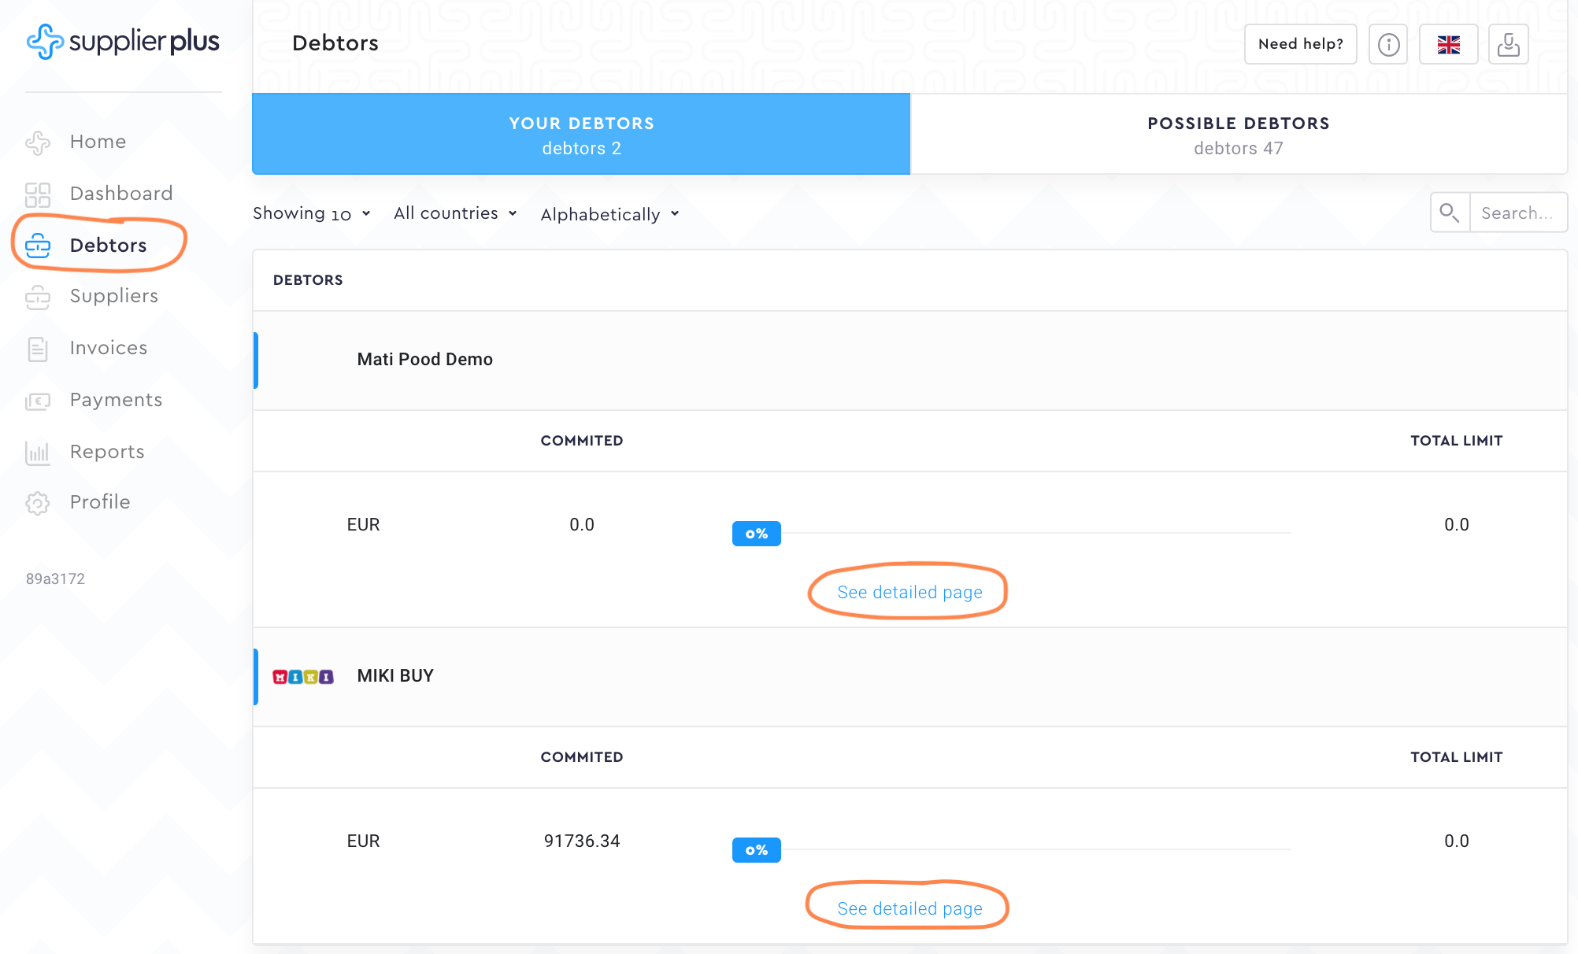Click the Search input field
Screen dimensions: 1578x954
1517,213
